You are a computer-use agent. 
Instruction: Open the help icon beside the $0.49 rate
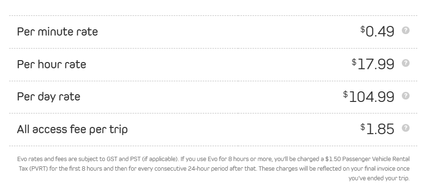coord(405,30)
